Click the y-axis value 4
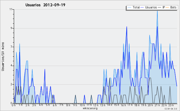This screenshot has height=111, width=180. coord(11,66)
